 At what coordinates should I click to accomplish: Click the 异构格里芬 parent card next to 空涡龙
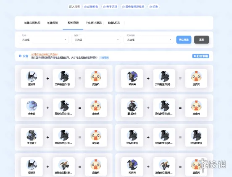tap(64, 78)
